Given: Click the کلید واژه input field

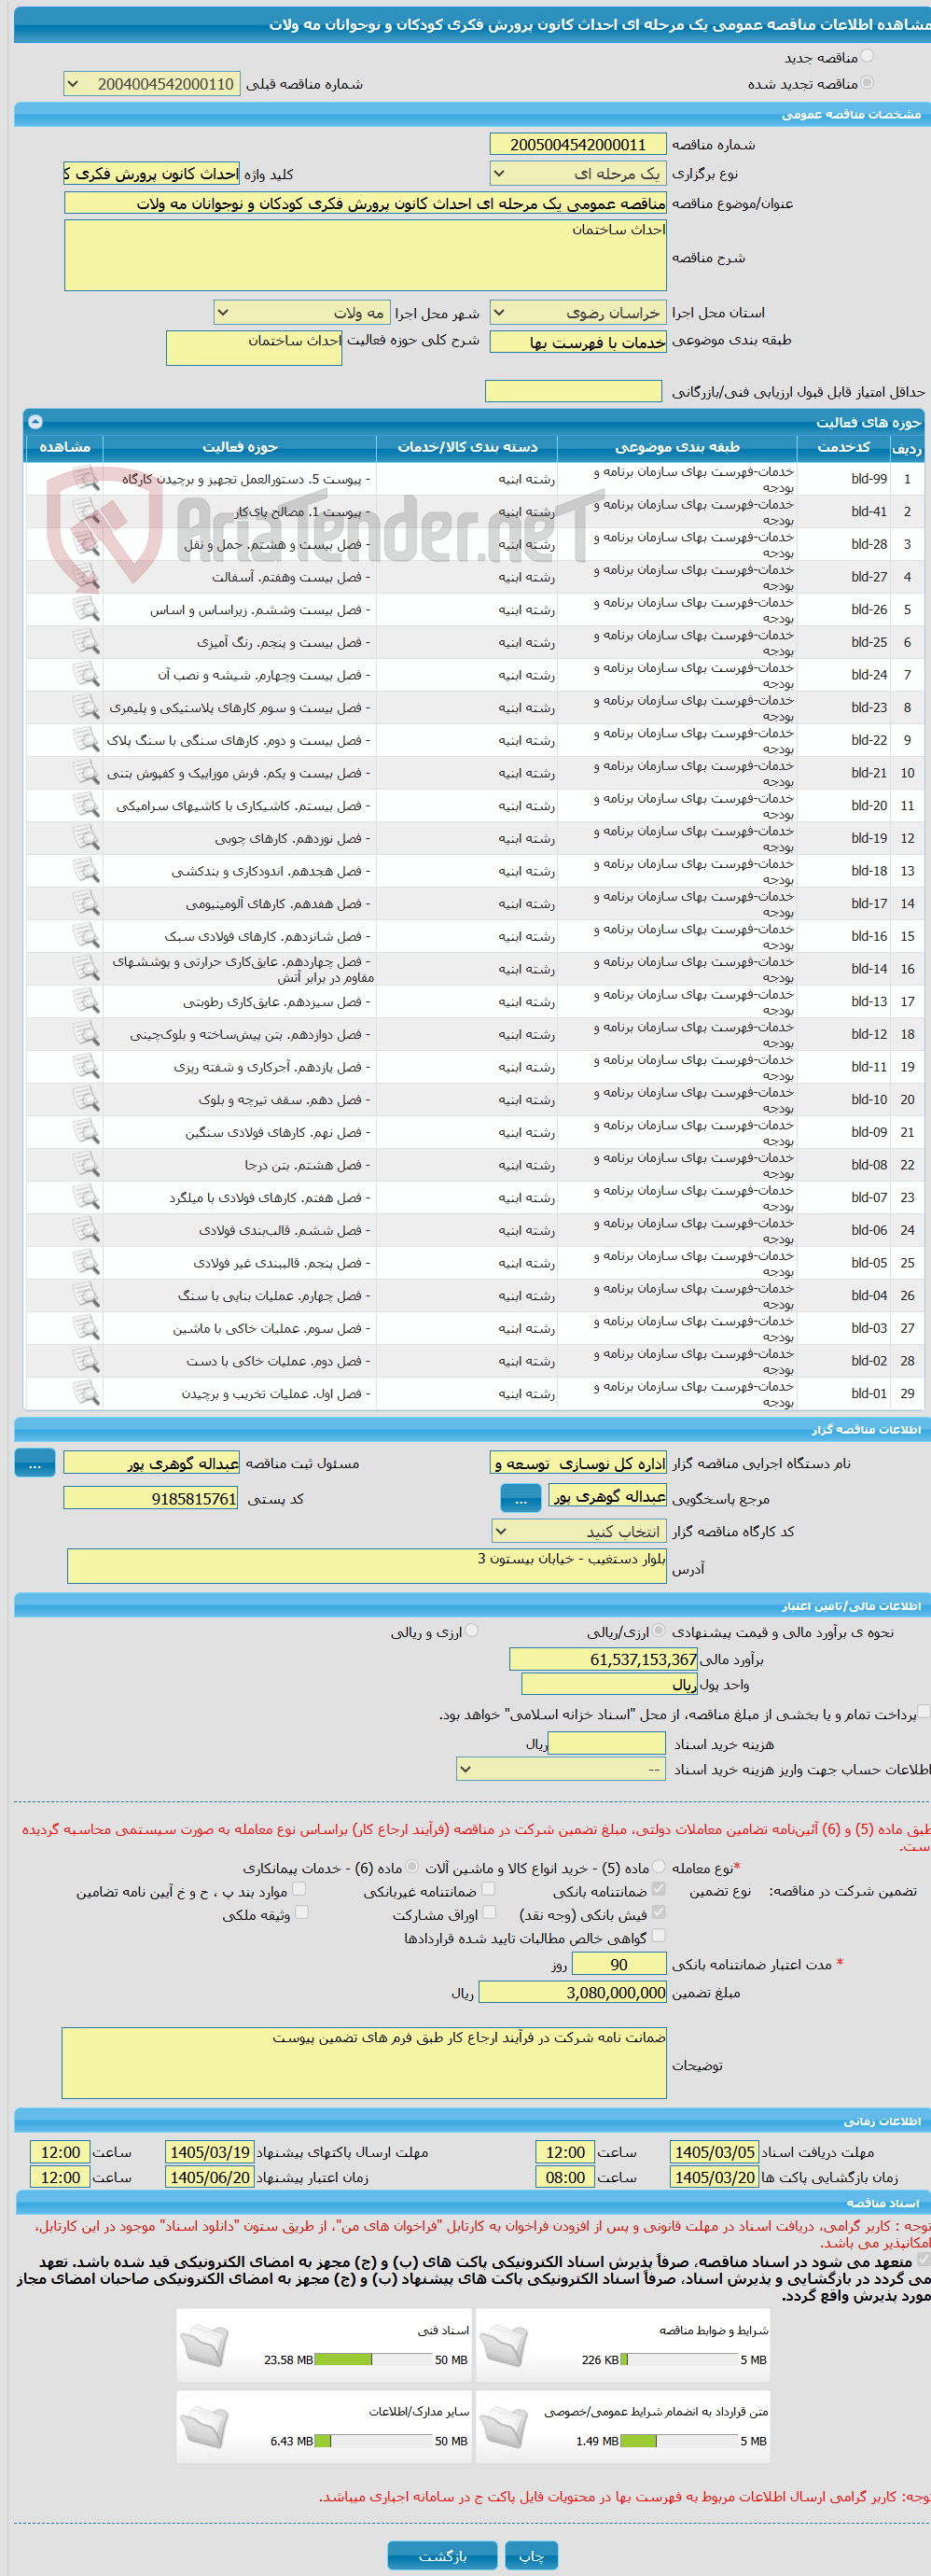Looking at the screenshot, I should click(x=152, y=174).
